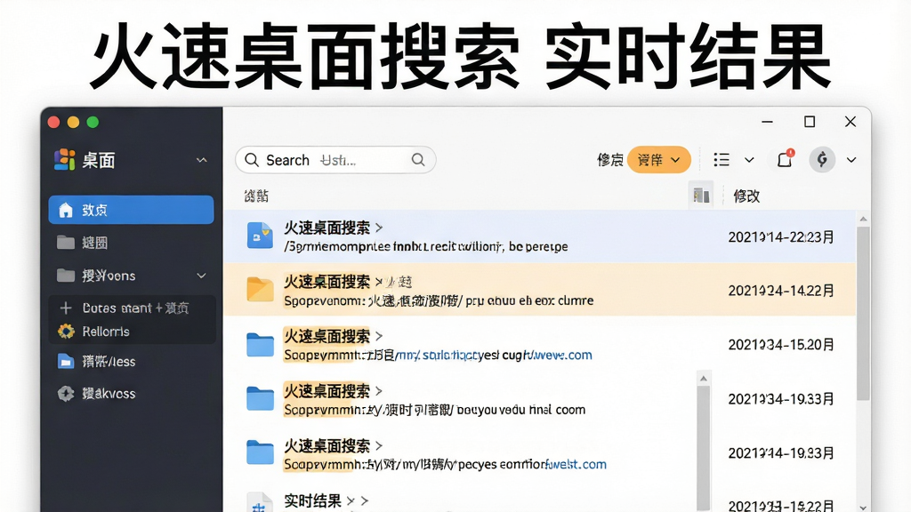Open the notifications icon with red badge
Viewport: 911px width, 512px height.
point(786,159)
